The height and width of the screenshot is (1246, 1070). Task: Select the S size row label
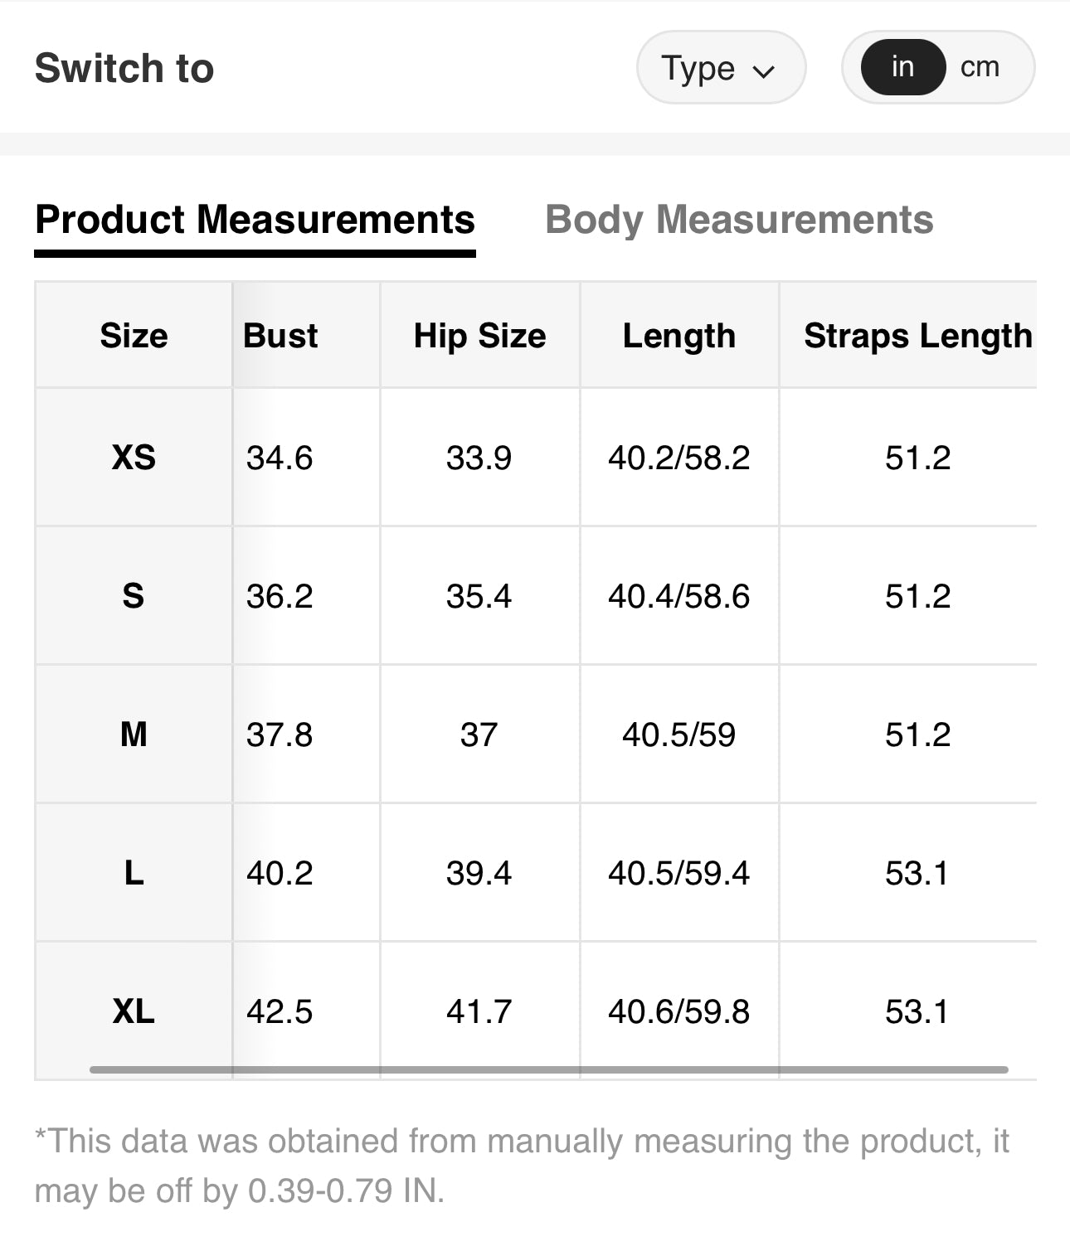(134, 596)
